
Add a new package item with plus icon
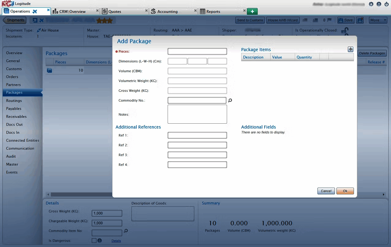click(351, 49)
